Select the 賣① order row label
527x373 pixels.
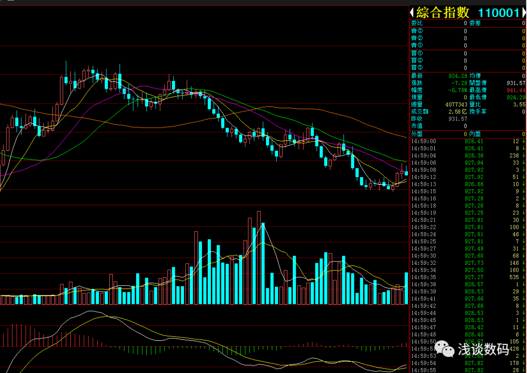point(417,45)
